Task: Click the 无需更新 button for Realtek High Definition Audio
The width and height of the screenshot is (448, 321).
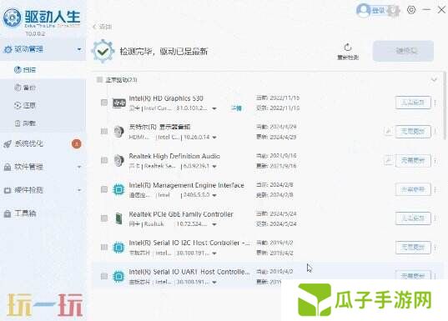Action: click(413, 160)
